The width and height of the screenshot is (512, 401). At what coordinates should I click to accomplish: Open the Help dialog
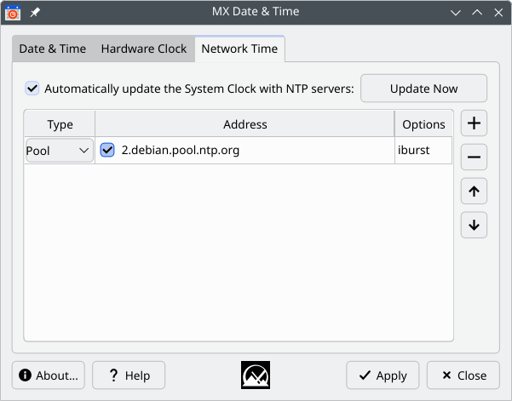[129, 375]
